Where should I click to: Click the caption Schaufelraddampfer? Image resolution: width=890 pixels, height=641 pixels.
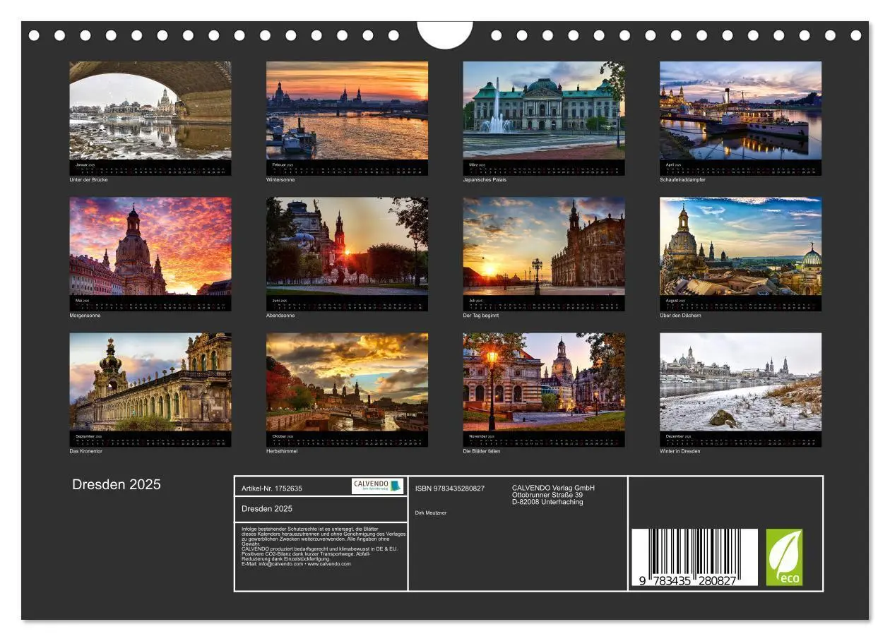pyautogui.click(x=682, y=180)
